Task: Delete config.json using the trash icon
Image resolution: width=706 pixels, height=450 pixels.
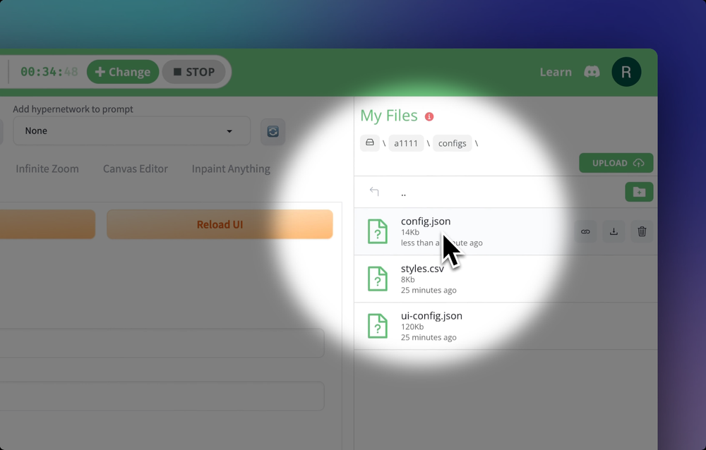Action: click(x=642, y=231)
